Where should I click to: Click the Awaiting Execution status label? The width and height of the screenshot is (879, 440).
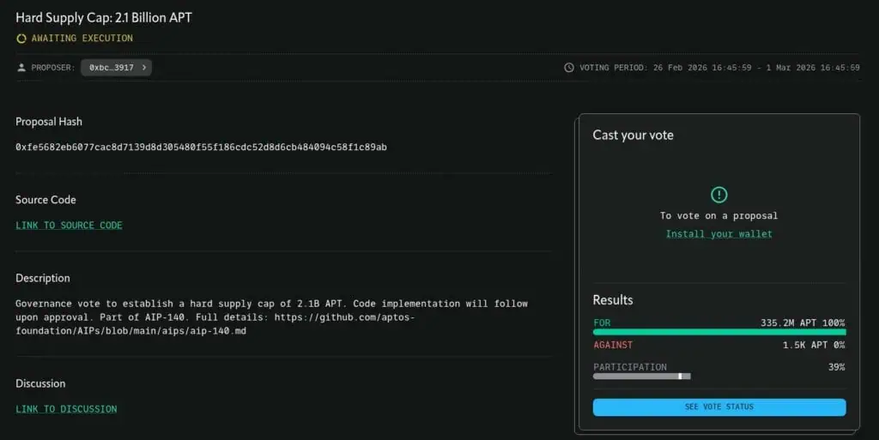point(82,39)
